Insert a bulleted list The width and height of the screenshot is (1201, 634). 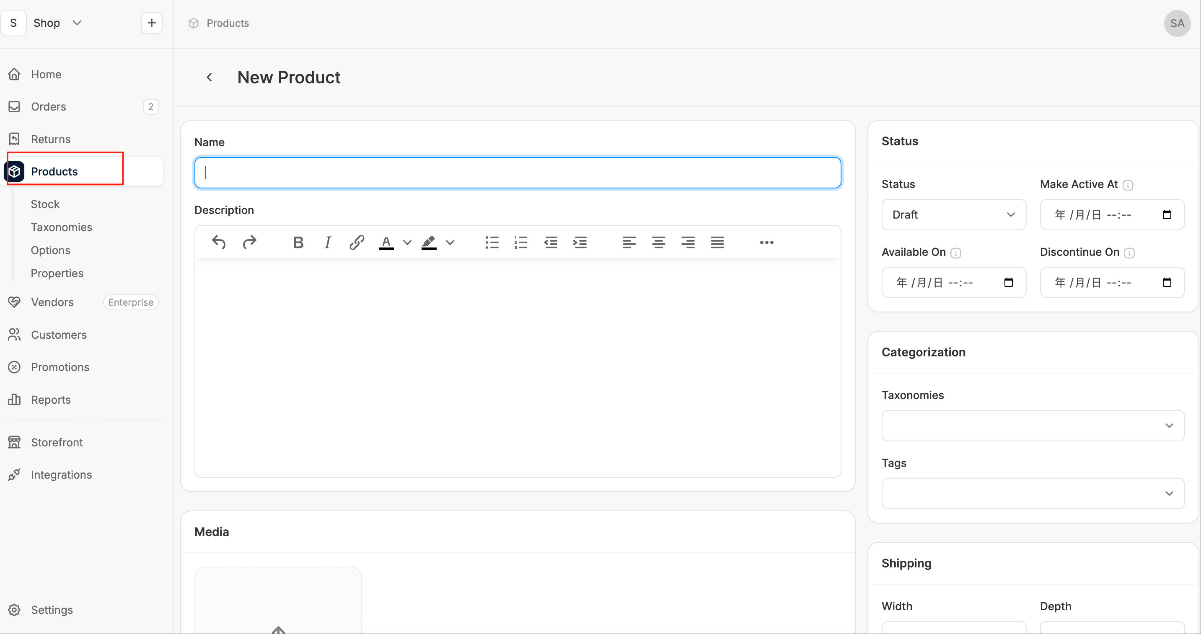[x=492, y=242]
